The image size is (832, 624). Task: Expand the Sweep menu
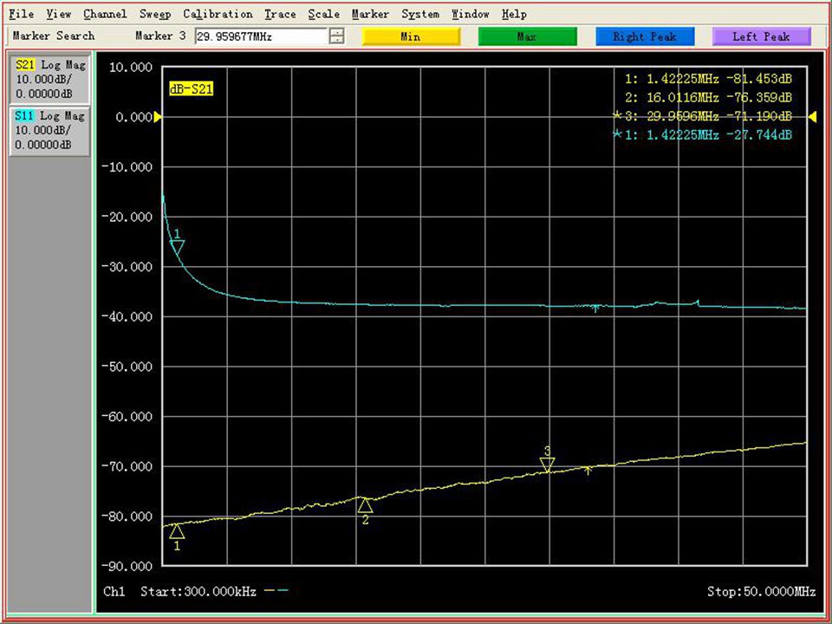tap(154, 14)
